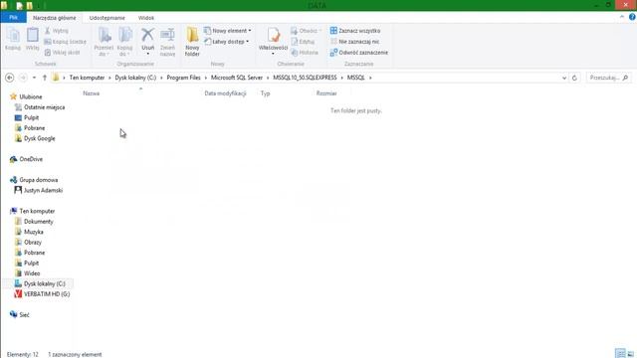Viewport: 637px width, 358px height.
Task: Open Obrazy in the sidebar
Action: [33, 243]
